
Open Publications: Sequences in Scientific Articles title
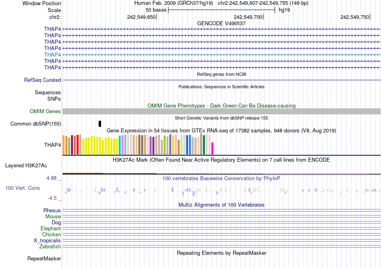click(221, 87)
